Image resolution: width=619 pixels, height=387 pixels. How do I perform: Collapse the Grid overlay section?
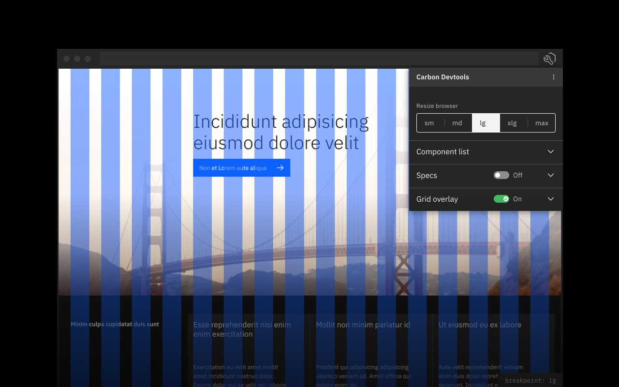pyautogui.click(x=550, y=199)
